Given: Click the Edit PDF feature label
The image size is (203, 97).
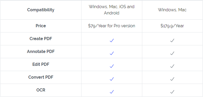Looking at the screenshot, I should (41, 64).
